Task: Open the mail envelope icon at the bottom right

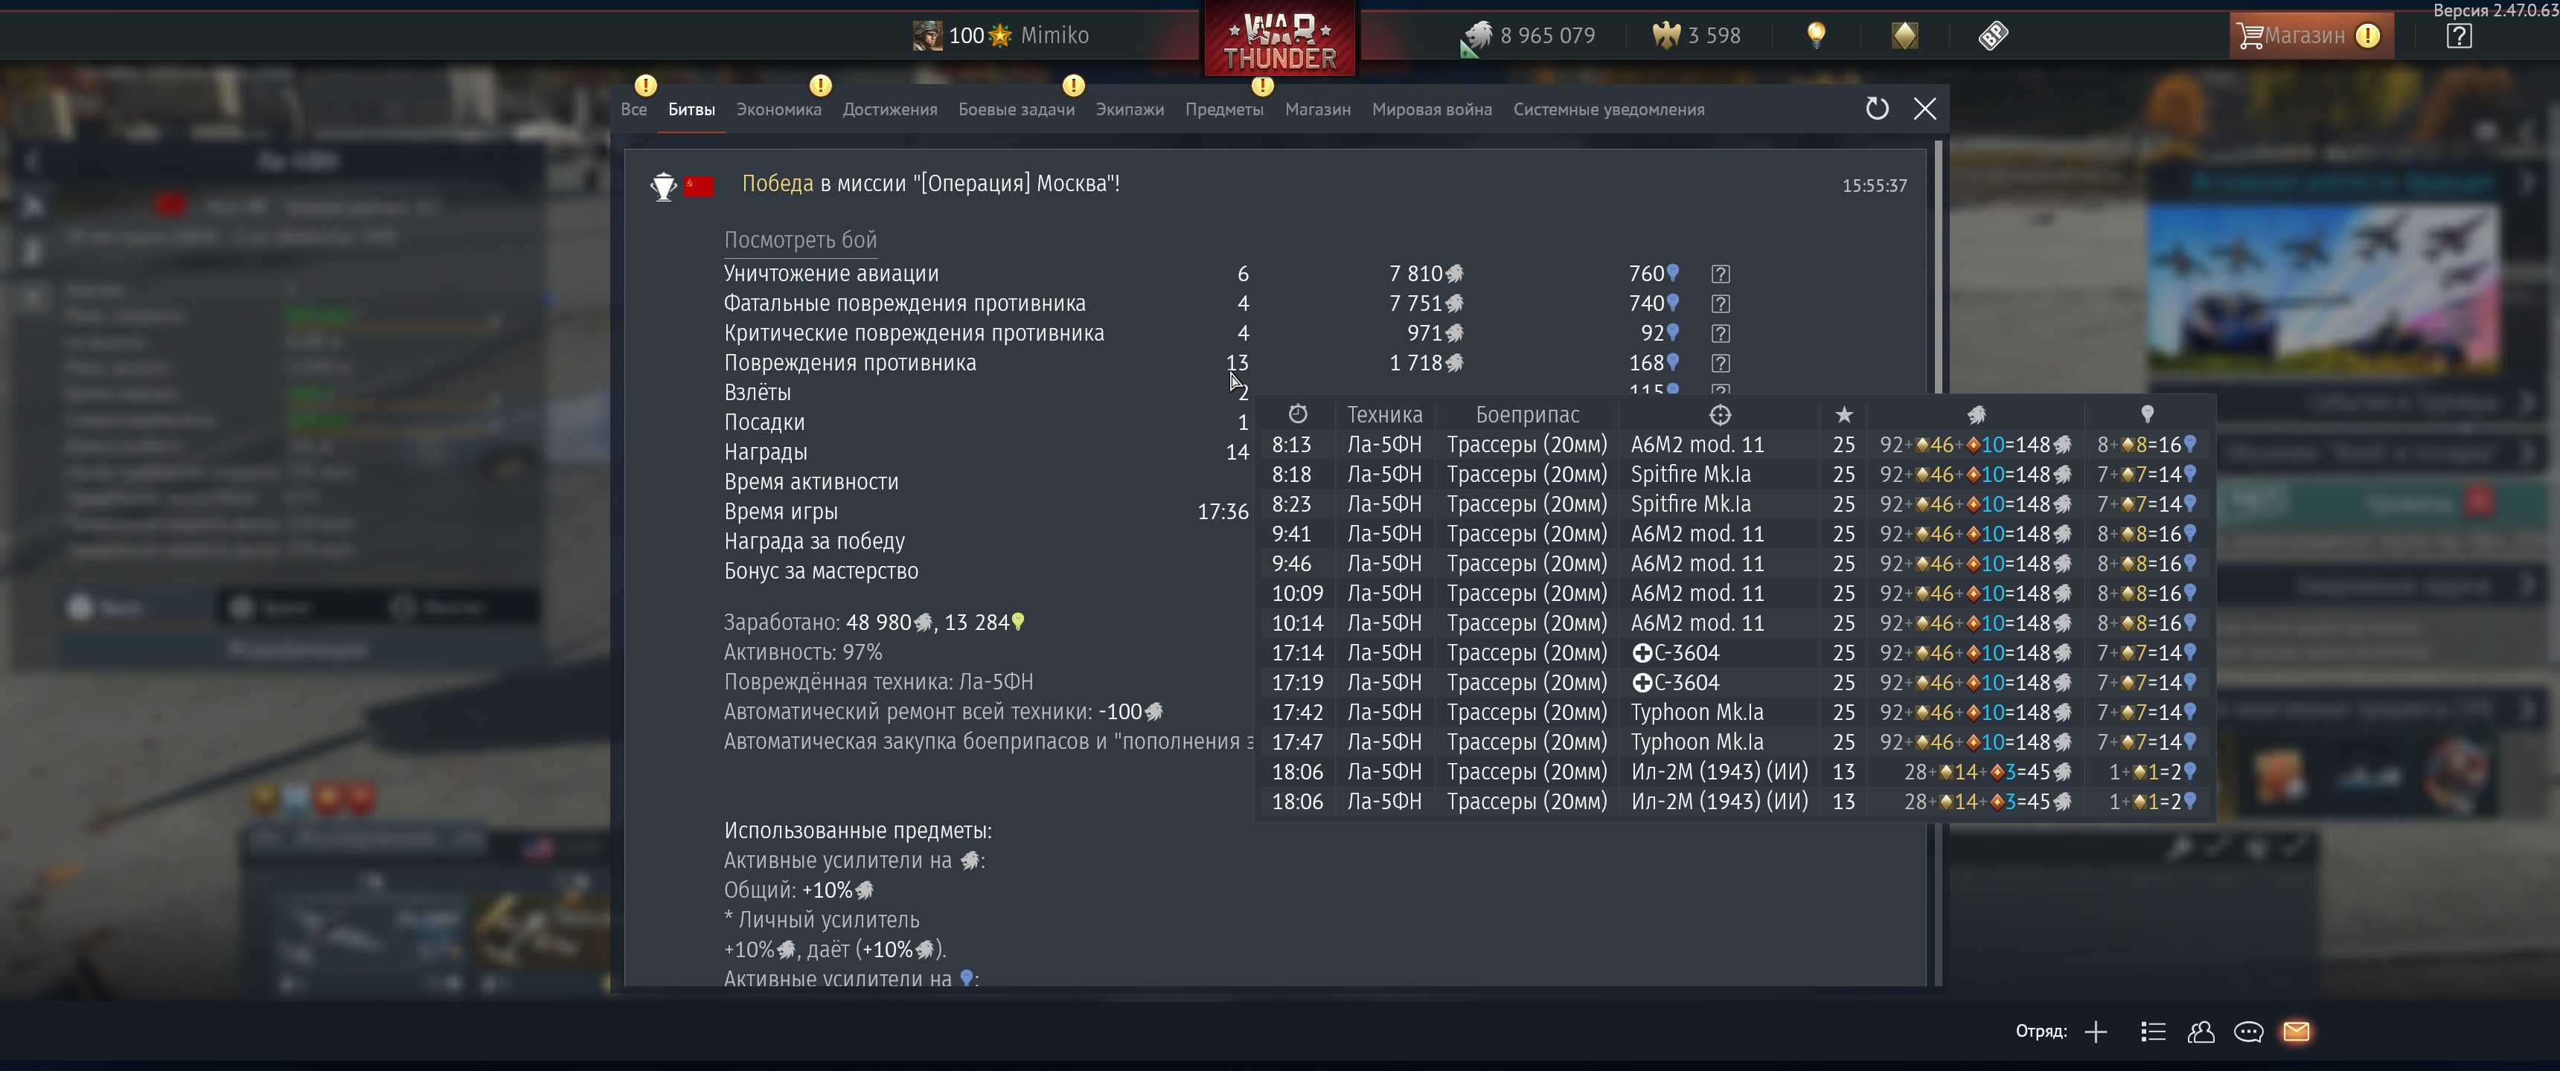Action: [2297, 1032]
